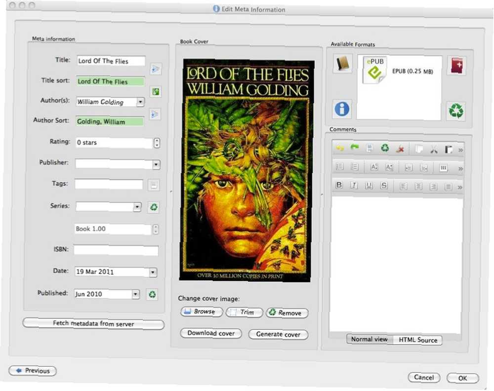Toggle italic formatting
Image resolution: width=494 pixels, height=391 pixels.
(354, 186)
